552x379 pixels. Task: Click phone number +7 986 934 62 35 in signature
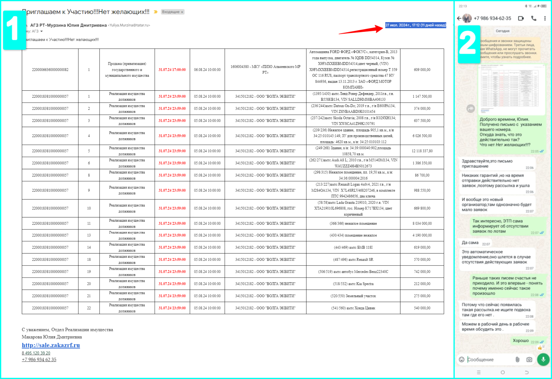(x=39, y=359)
